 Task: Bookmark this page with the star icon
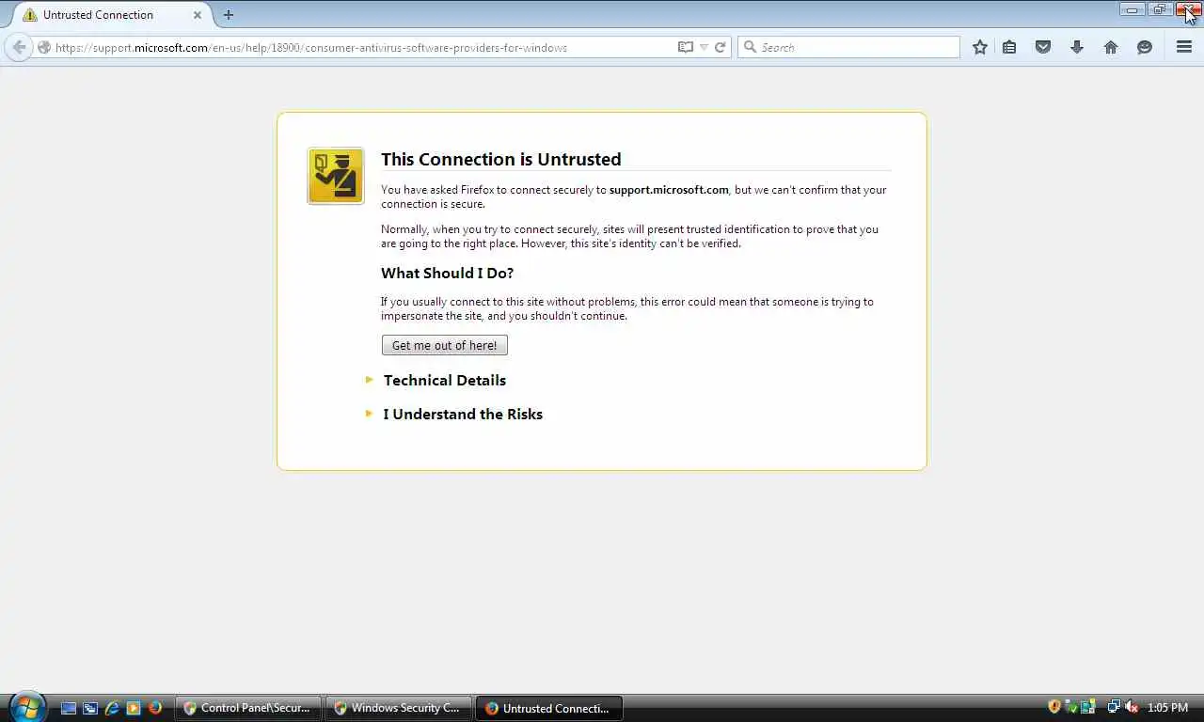980,47
